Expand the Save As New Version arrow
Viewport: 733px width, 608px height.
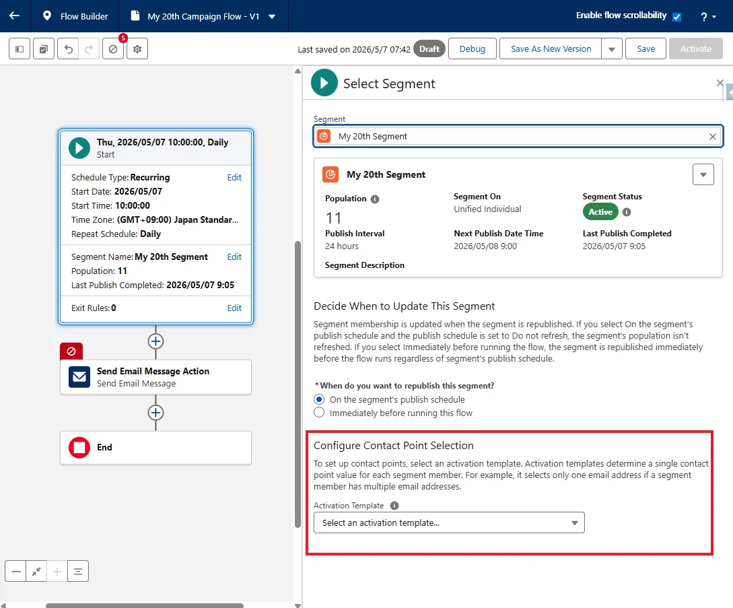click(611, 48)
